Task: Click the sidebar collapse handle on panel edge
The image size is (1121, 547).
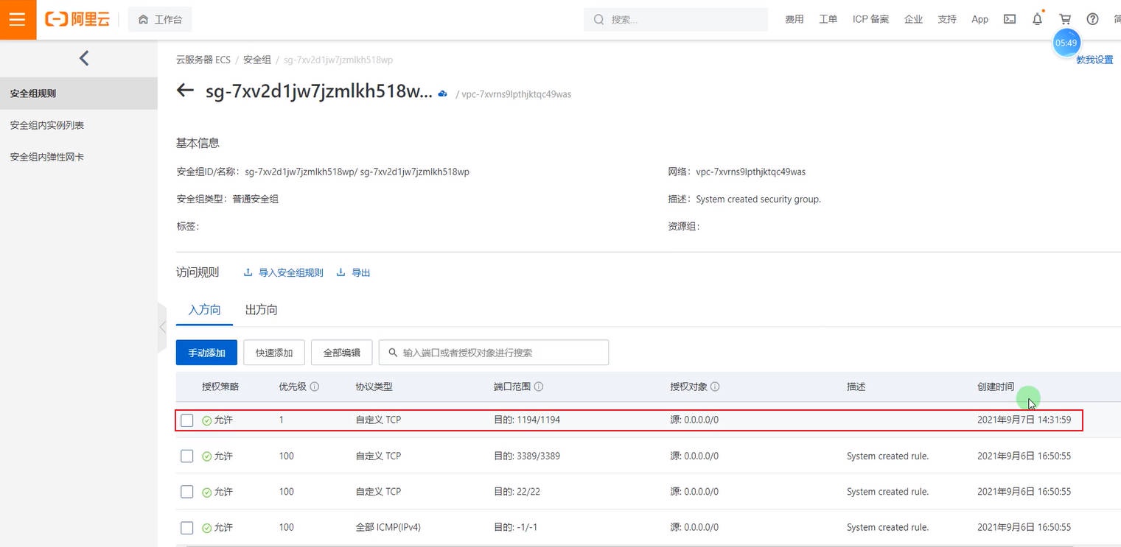Action: (x=162, y=328)
